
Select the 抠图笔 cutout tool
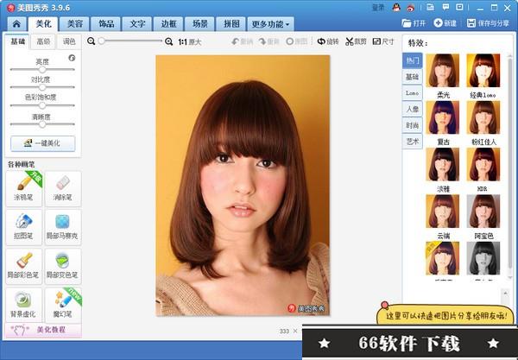click(24, 228)
